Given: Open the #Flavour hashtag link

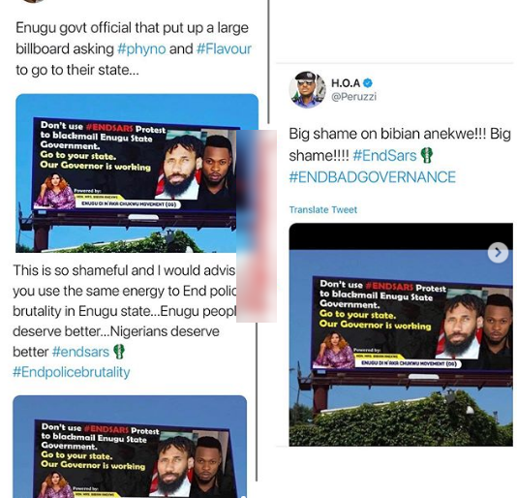Looking at the screenshot, I should coord(224,48).
